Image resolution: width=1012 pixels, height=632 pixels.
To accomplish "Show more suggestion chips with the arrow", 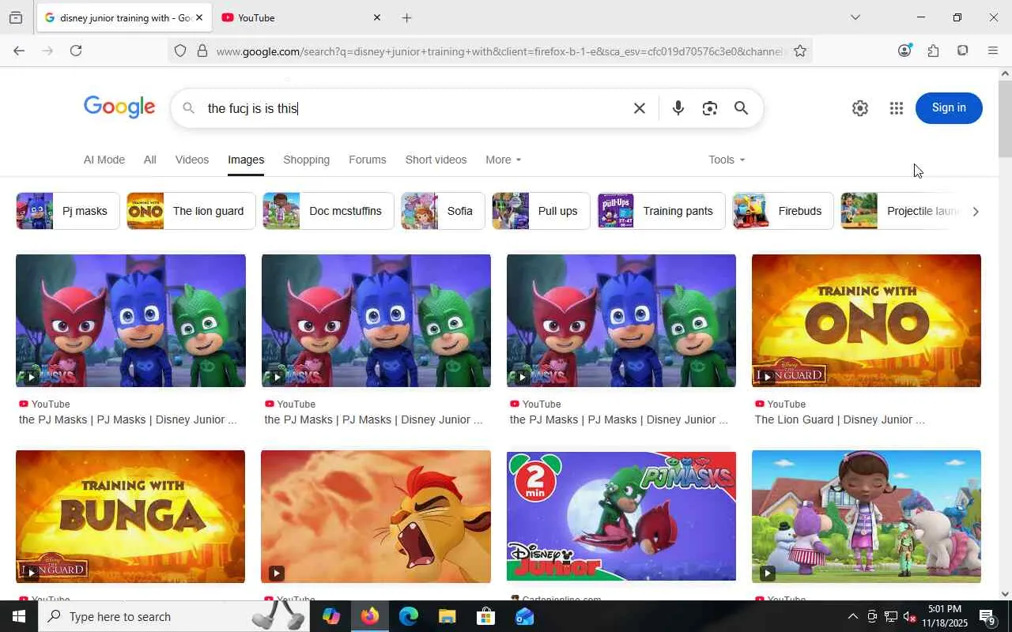I will click(975, 211).
